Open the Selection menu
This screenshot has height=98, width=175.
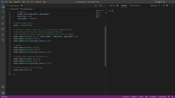click(x=17, y=2)
